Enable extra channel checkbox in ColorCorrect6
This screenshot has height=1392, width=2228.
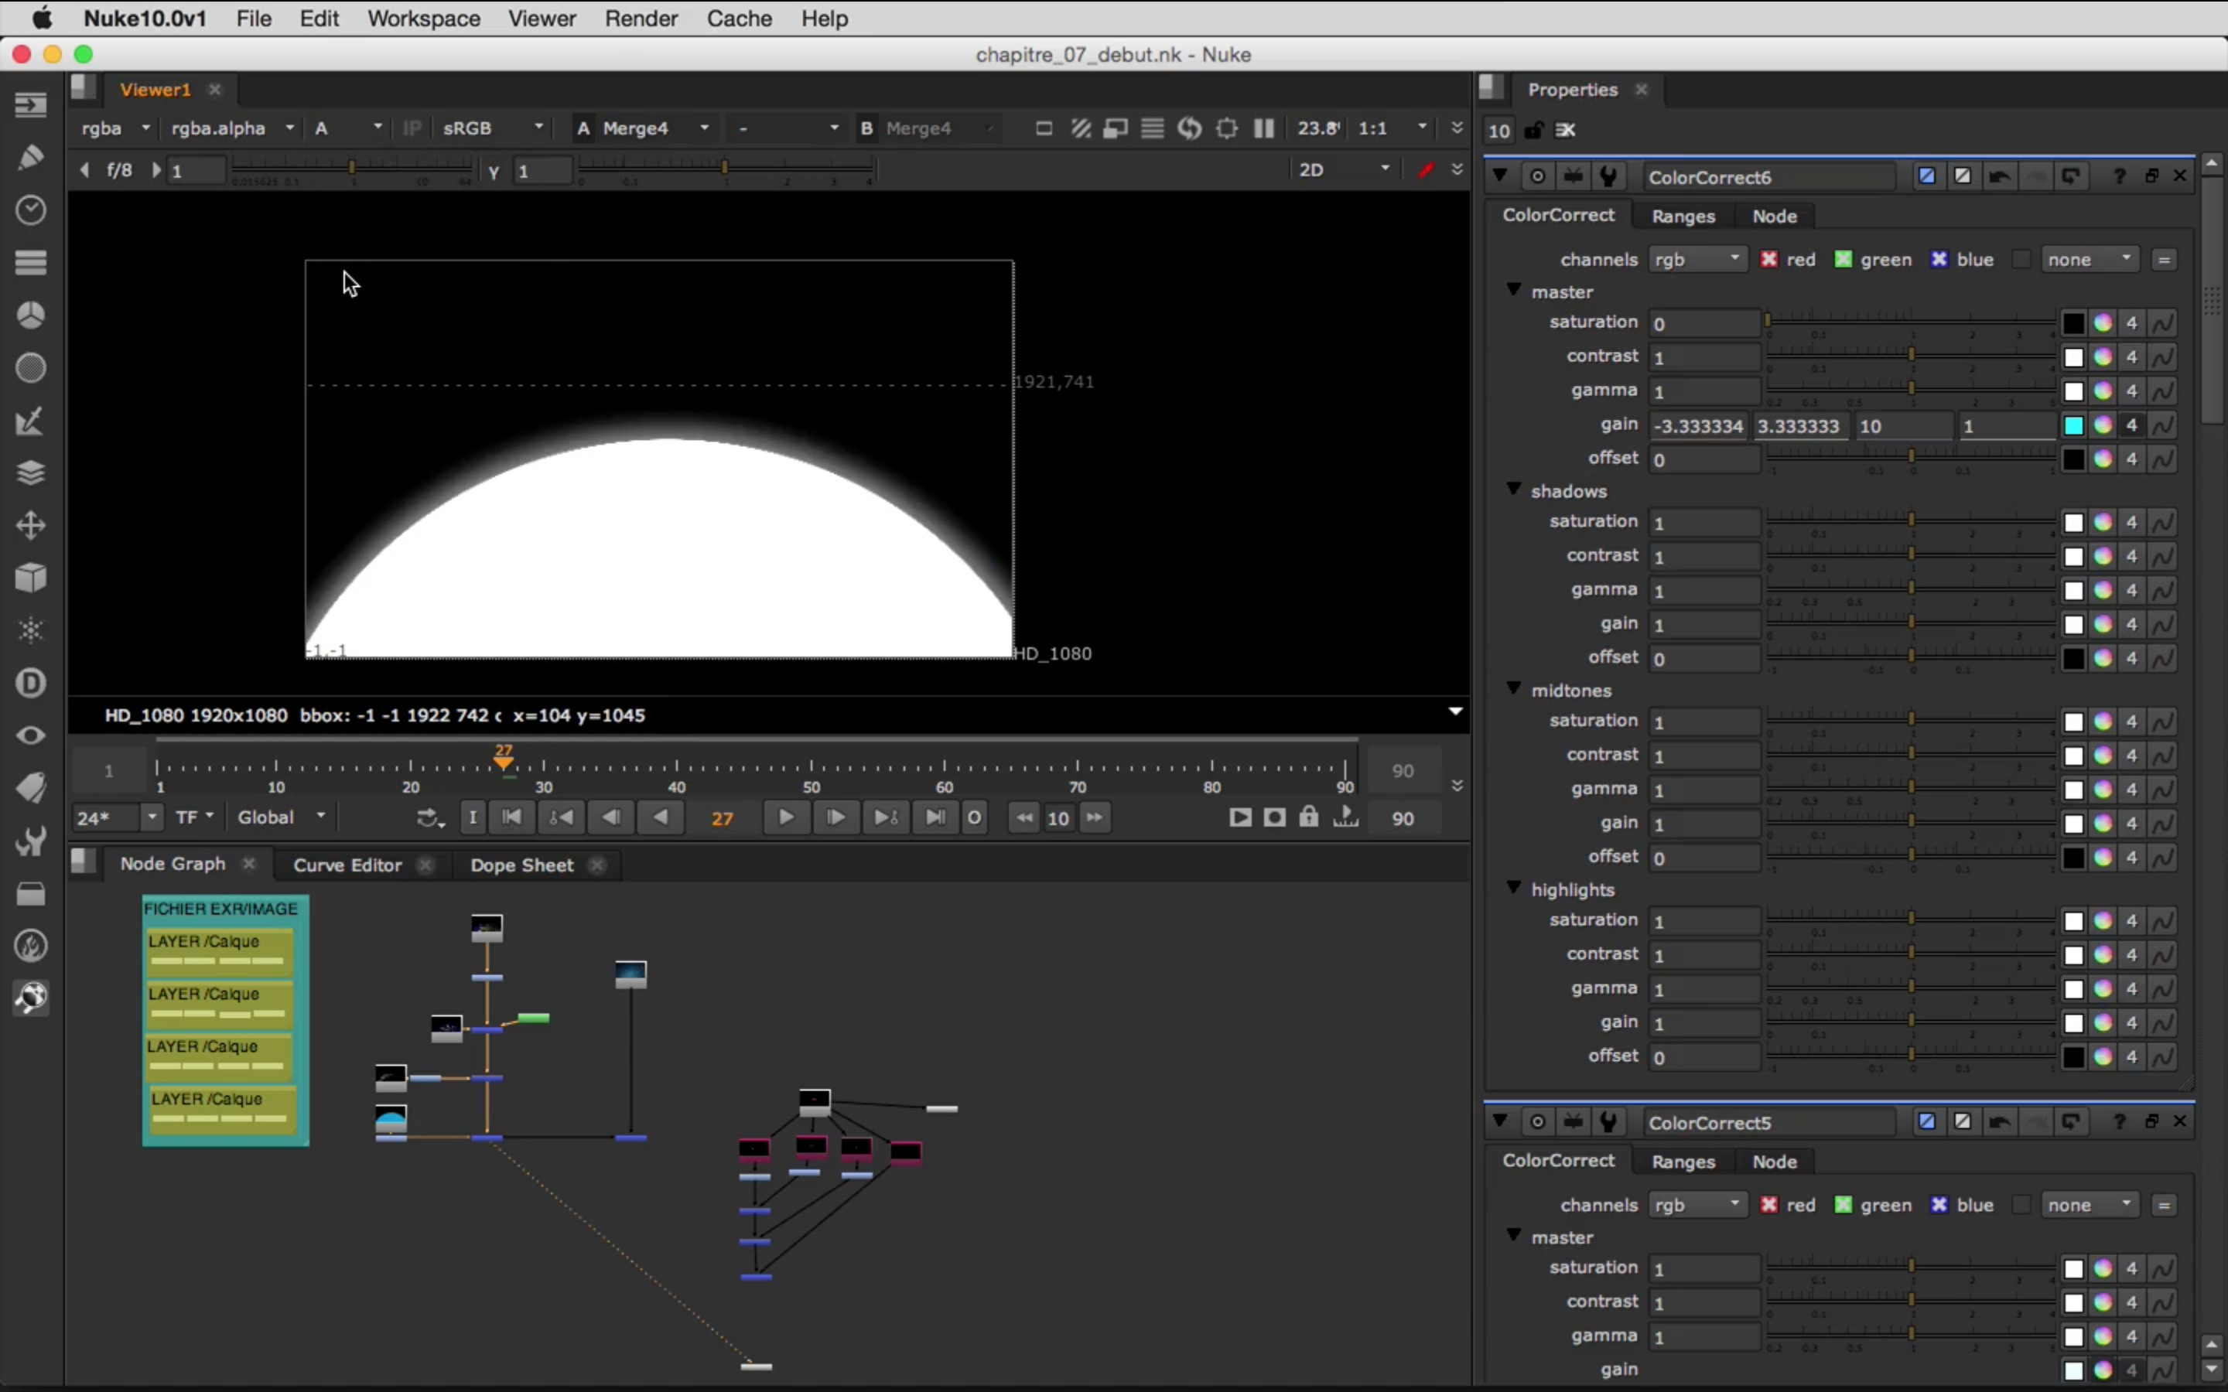[2021, 260]
